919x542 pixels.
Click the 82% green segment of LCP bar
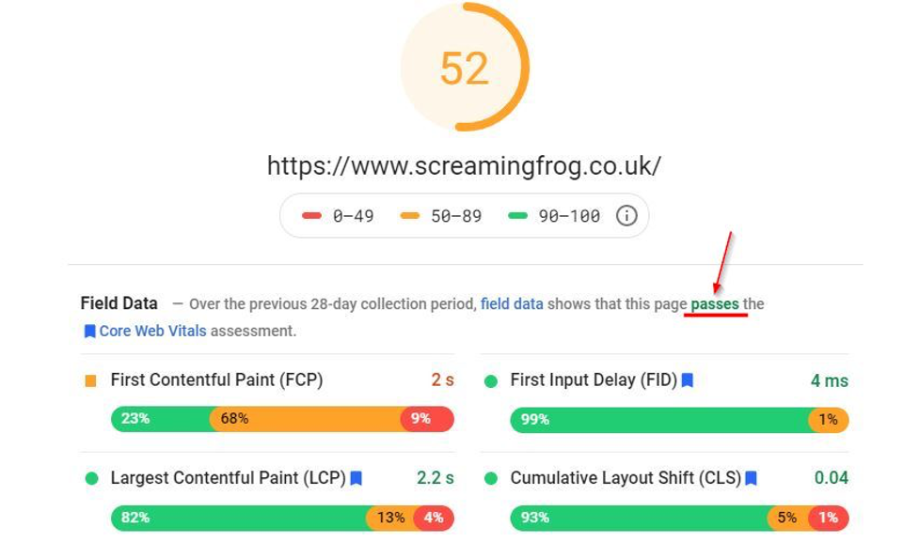(239, 518)
